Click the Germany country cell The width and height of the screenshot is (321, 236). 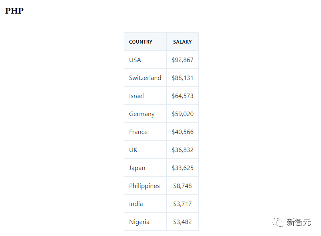pyautogui.click(x=141, y=114)
